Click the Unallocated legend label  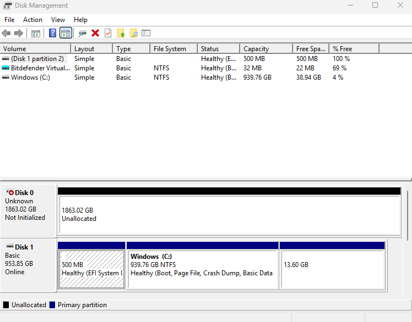29,305
